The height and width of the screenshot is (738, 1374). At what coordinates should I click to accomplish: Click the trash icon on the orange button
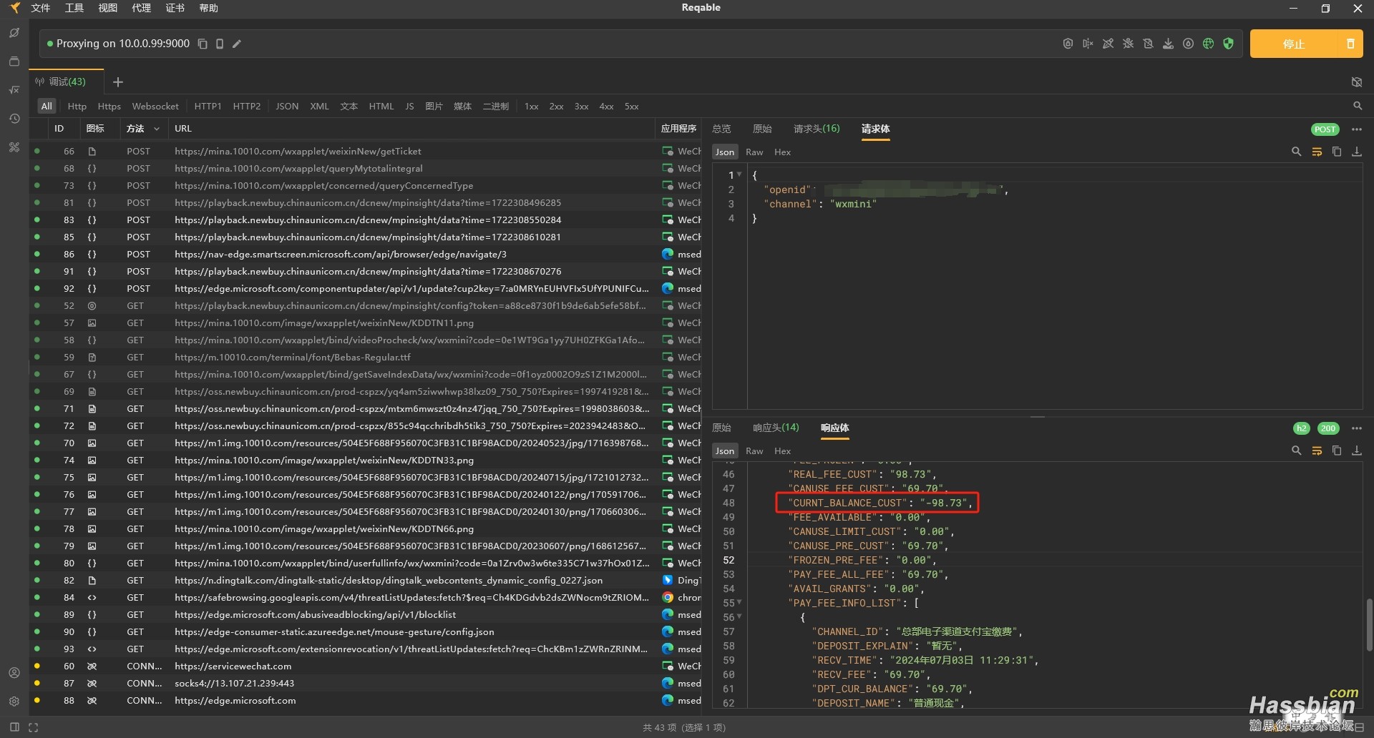[1350, 44]
